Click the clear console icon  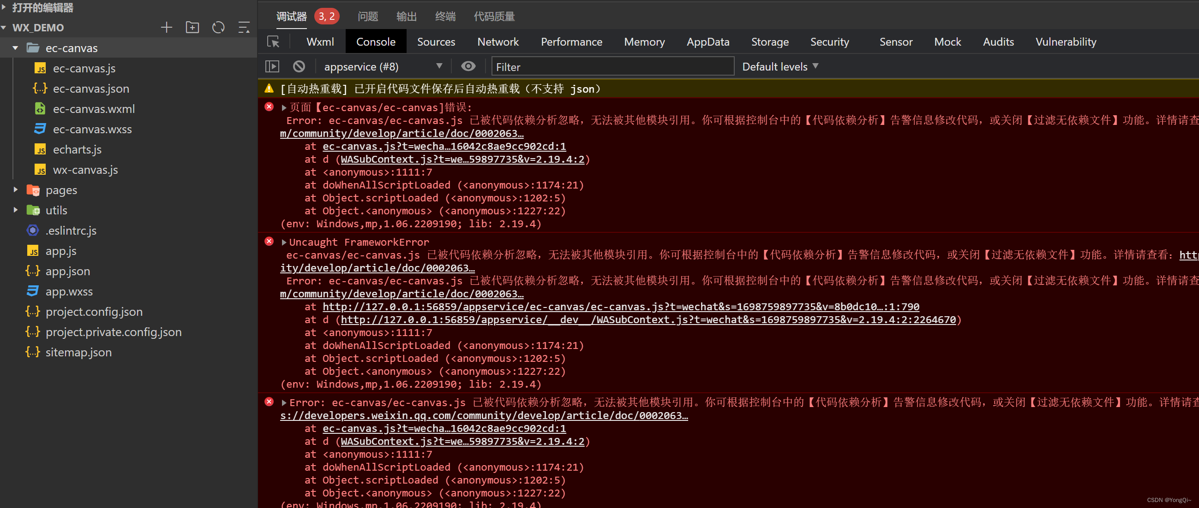click(298, 66)
